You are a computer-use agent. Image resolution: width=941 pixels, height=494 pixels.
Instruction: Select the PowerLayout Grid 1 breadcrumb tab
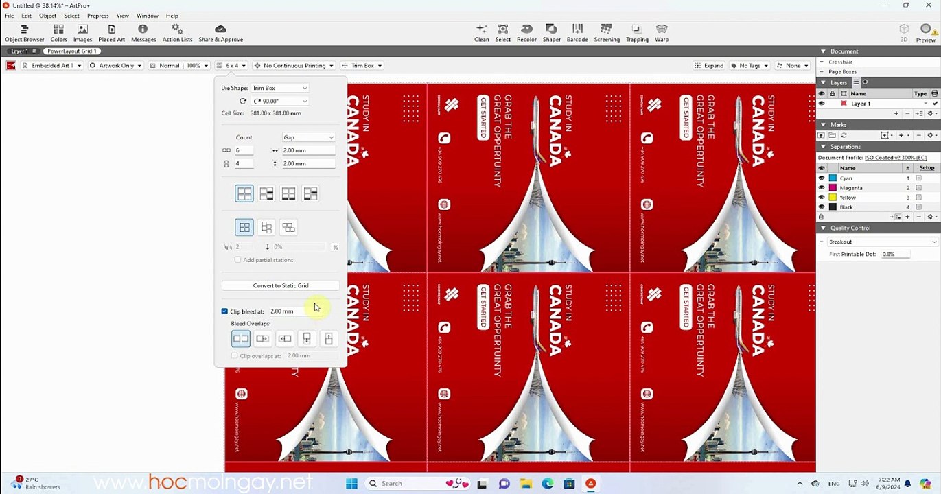point(71,51)
